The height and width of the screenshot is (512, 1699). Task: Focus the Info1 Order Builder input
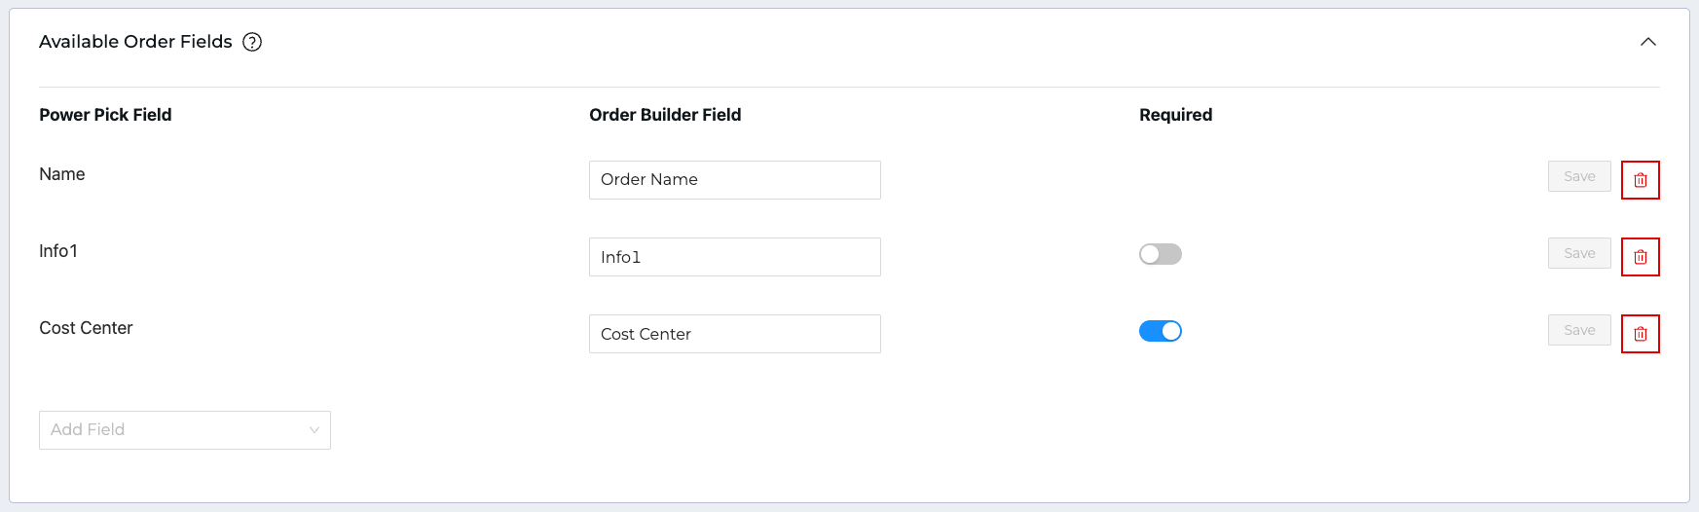click(734, 257)
